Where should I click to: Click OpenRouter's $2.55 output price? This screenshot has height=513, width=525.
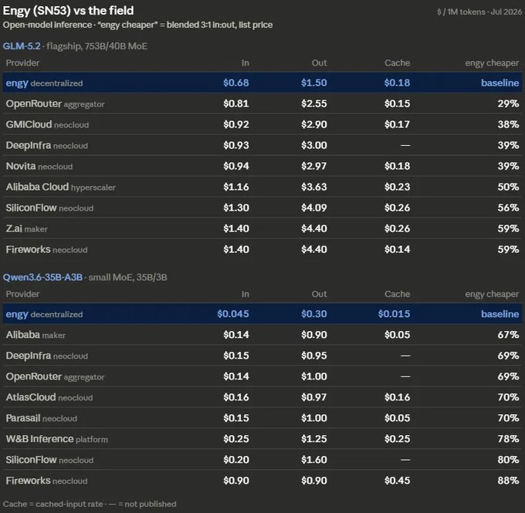tap(314, 103)
